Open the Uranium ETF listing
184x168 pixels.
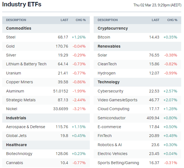(x=14, y=73)
